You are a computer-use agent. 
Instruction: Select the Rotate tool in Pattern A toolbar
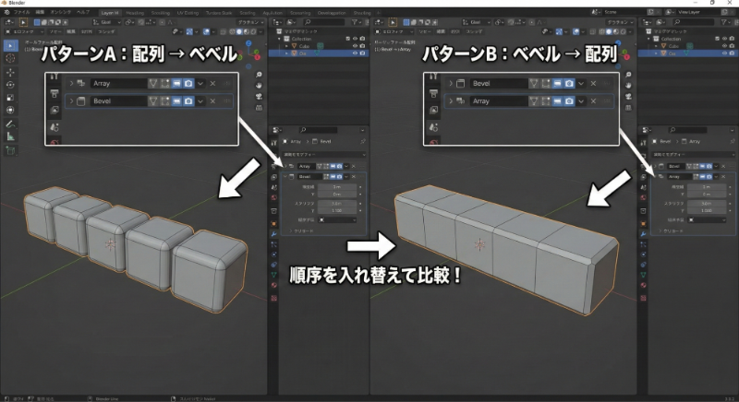(x=10, y=85)
